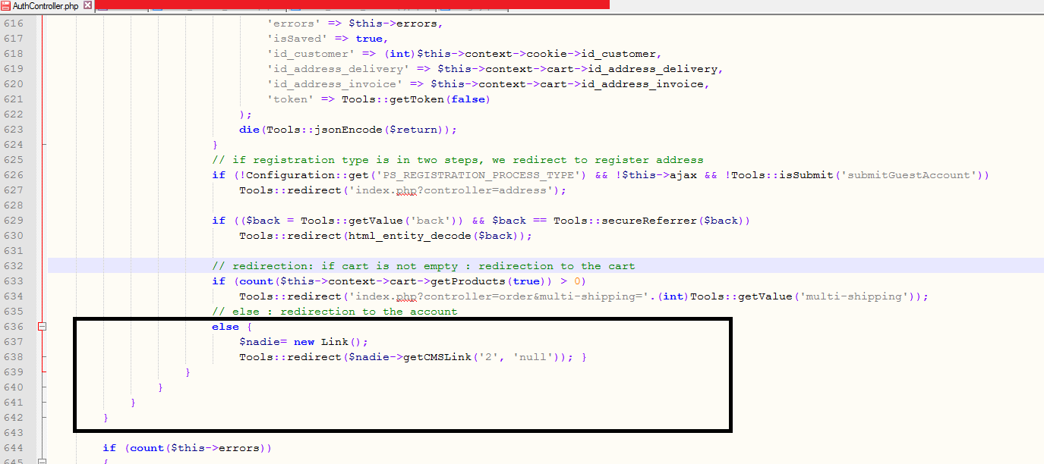Click line number 626 in the margin

pos(15,175)
